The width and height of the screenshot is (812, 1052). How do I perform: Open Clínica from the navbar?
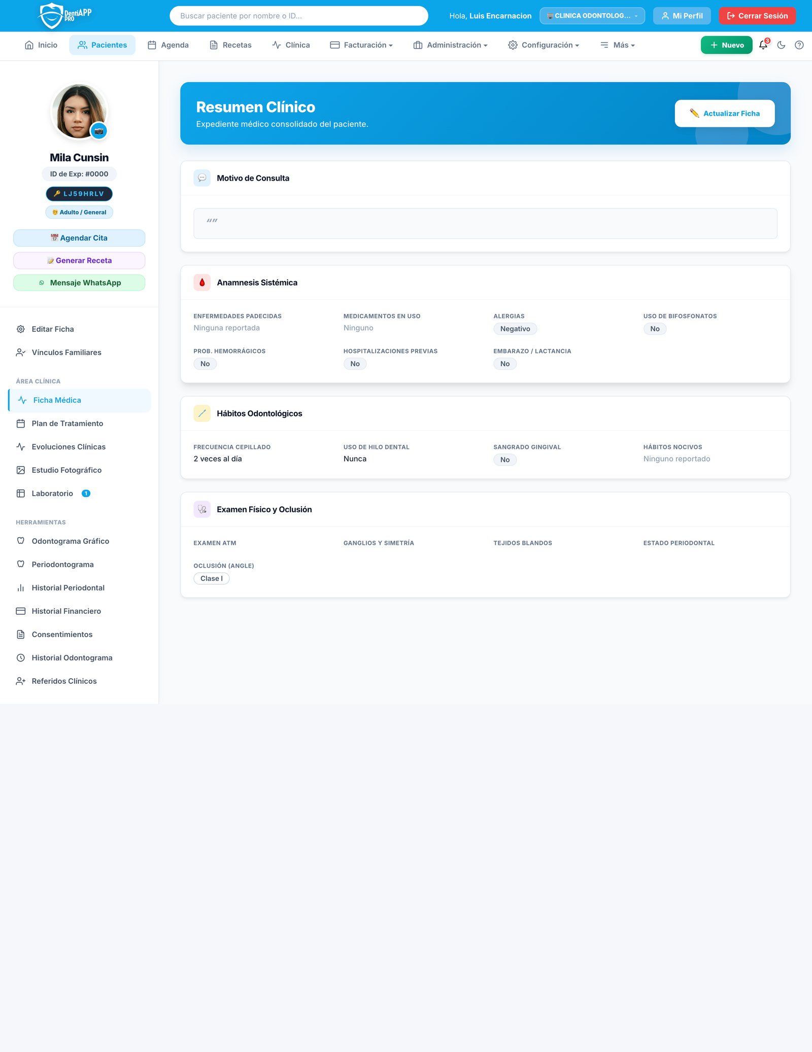coord(291,45)
